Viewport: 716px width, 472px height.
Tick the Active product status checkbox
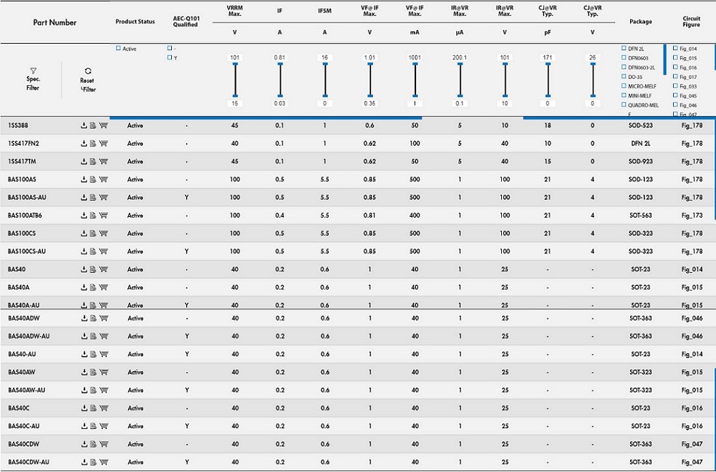pyautogui.click(x=118, y=48)
